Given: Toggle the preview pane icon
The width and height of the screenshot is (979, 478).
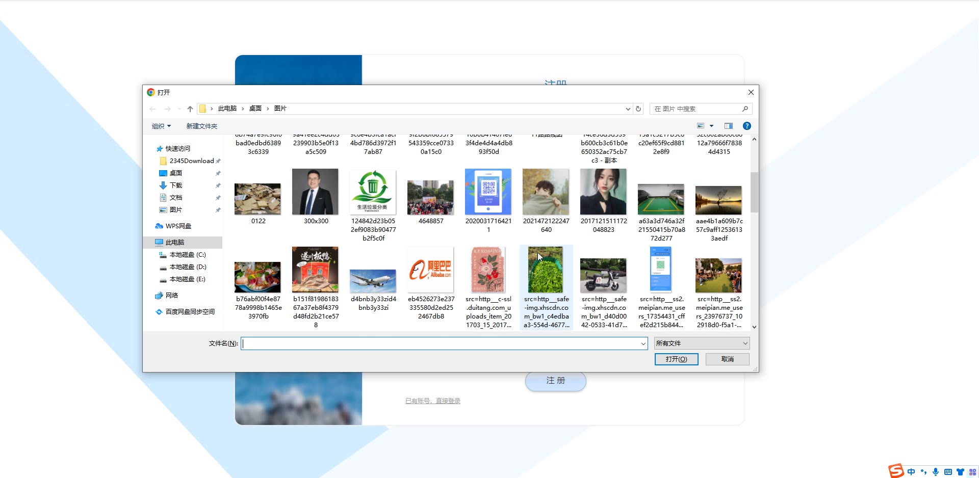Looking at the screenshot, I should click(x=728, y=126).
